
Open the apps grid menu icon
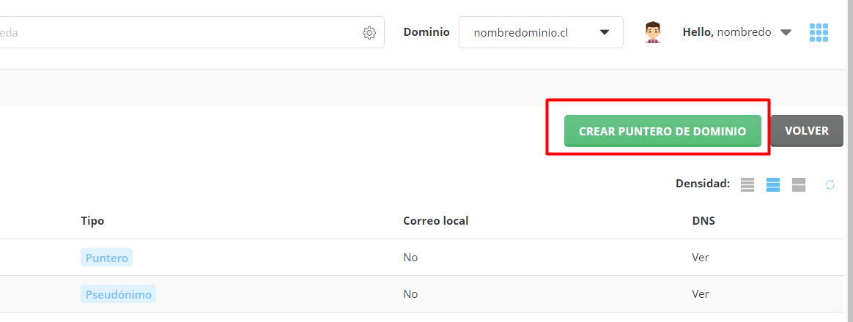pos(819,33)
